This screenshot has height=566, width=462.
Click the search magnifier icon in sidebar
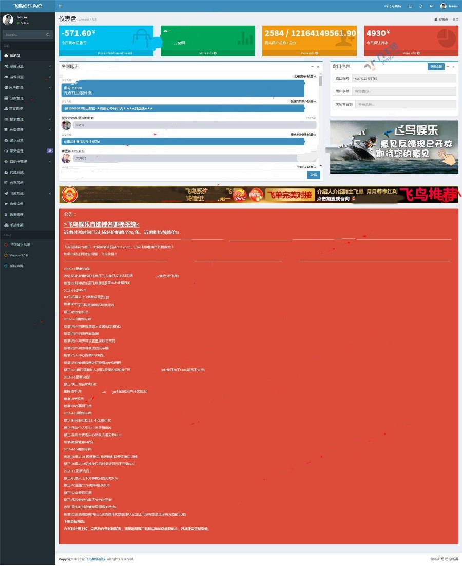click(x=48, y=34)
